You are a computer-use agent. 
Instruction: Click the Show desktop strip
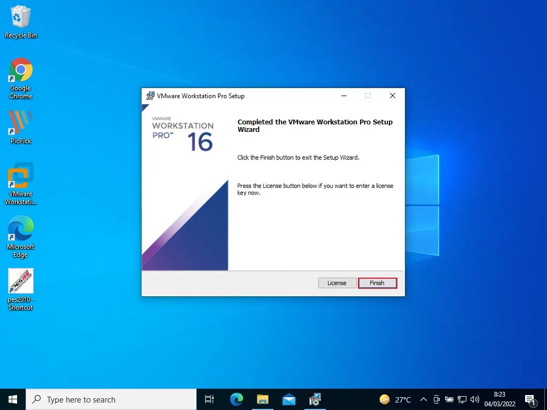point(545,399)
